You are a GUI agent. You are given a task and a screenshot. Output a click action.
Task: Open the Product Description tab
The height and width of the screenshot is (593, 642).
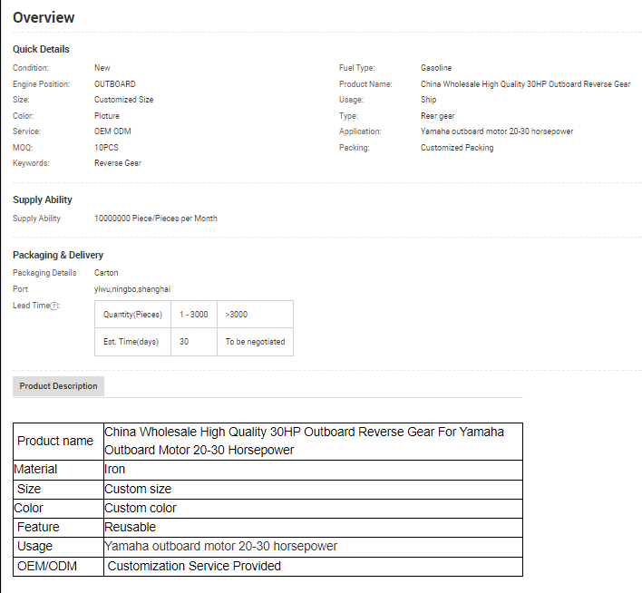[58, 386]
